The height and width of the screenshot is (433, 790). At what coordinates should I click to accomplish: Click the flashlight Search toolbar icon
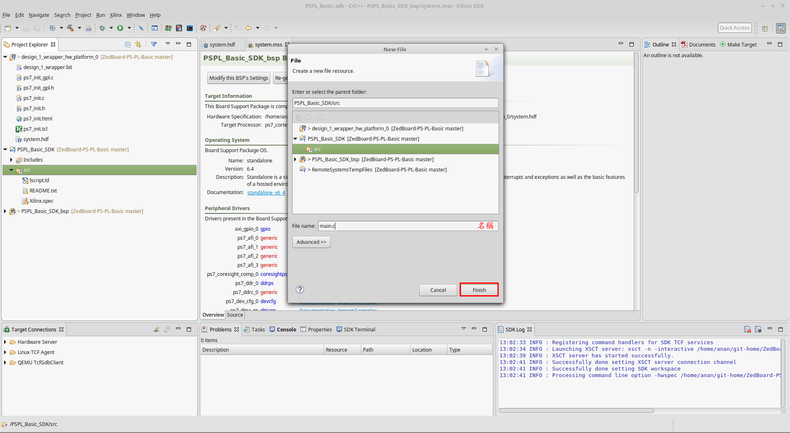click(217, 28)
